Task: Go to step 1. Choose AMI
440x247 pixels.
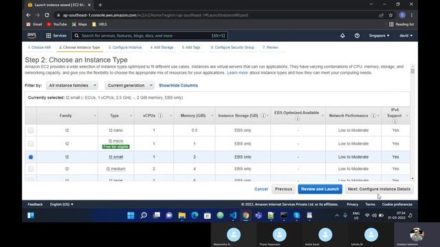Action: pyautogui.click(x=39, y=47)
